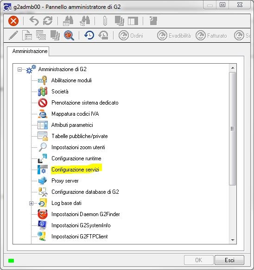The width and height of the screenshot is (254, 270).
Task: Click the undo arrow toolbar icon
Action: 34,21
